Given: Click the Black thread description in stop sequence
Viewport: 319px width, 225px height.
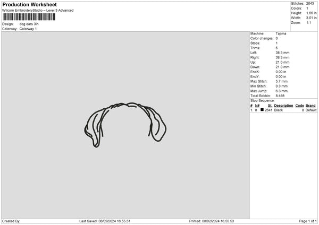Looking at the screenshot, I should click(x=278, y=110).
